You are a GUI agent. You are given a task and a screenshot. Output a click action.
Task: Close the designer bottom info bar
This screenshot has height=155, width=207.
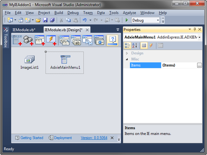point(112,138)
